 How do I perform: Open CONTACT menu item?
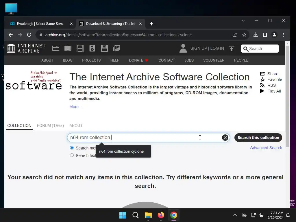pyautogui.click(x=167, y=60)
